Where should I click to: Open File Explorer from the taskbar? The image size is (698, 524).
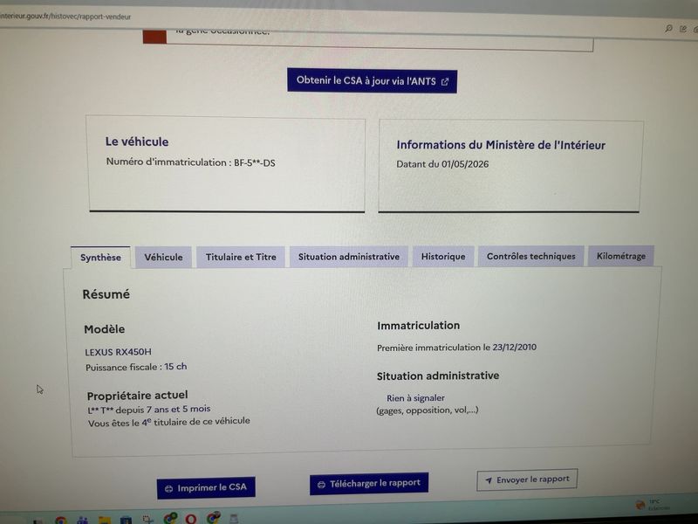pos(105,520)
